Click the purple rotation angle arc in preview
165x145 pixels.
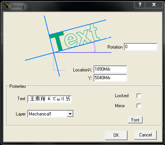(x=95, y=47)
